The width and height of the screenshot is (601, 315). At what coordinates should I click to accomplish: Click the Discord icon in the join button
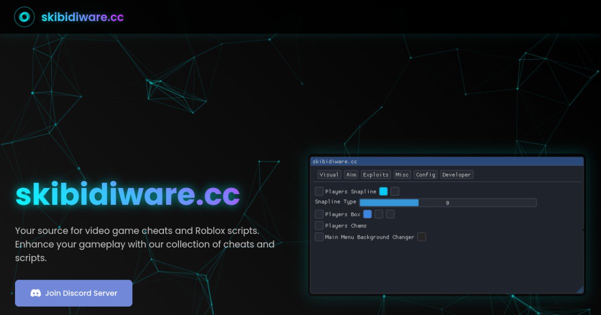tap(36, 293)
